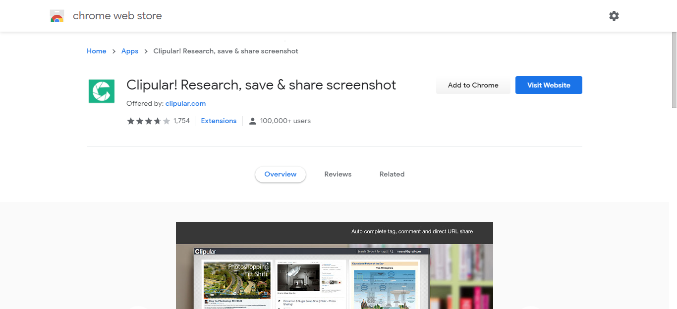Click the Visit Website button

pos(549,85)
